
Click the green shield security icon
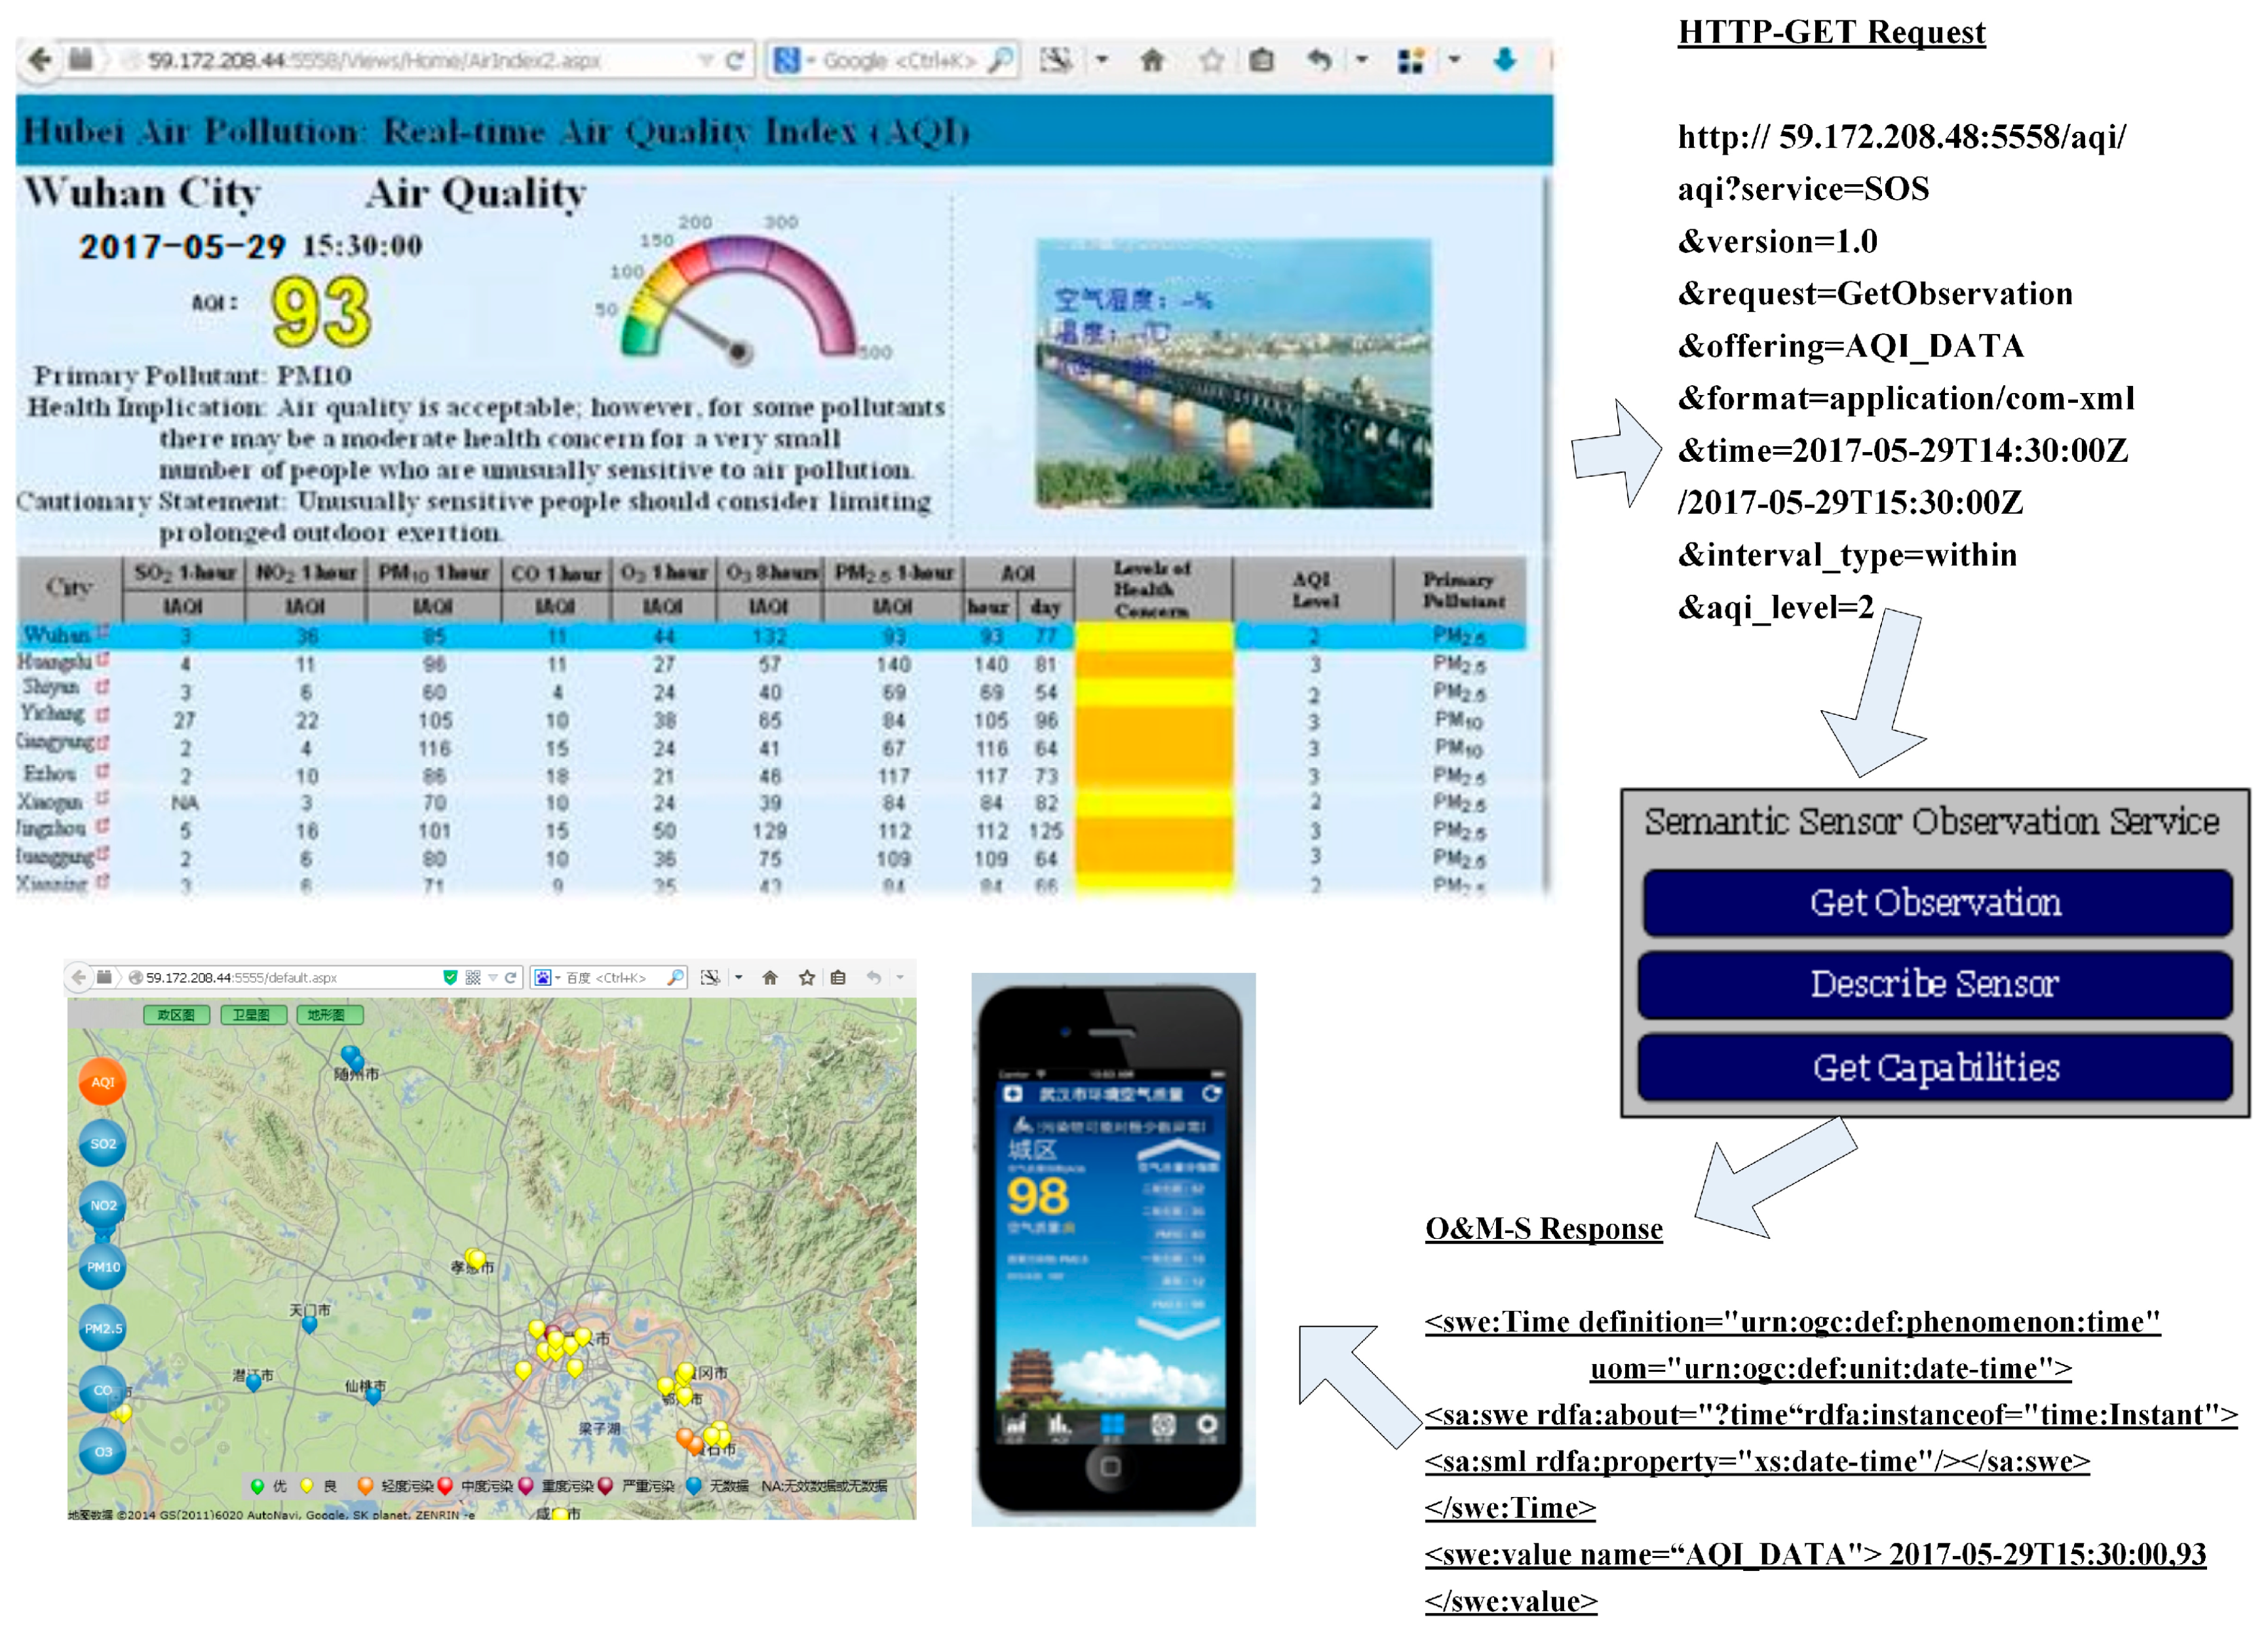[x=450, y=977]
